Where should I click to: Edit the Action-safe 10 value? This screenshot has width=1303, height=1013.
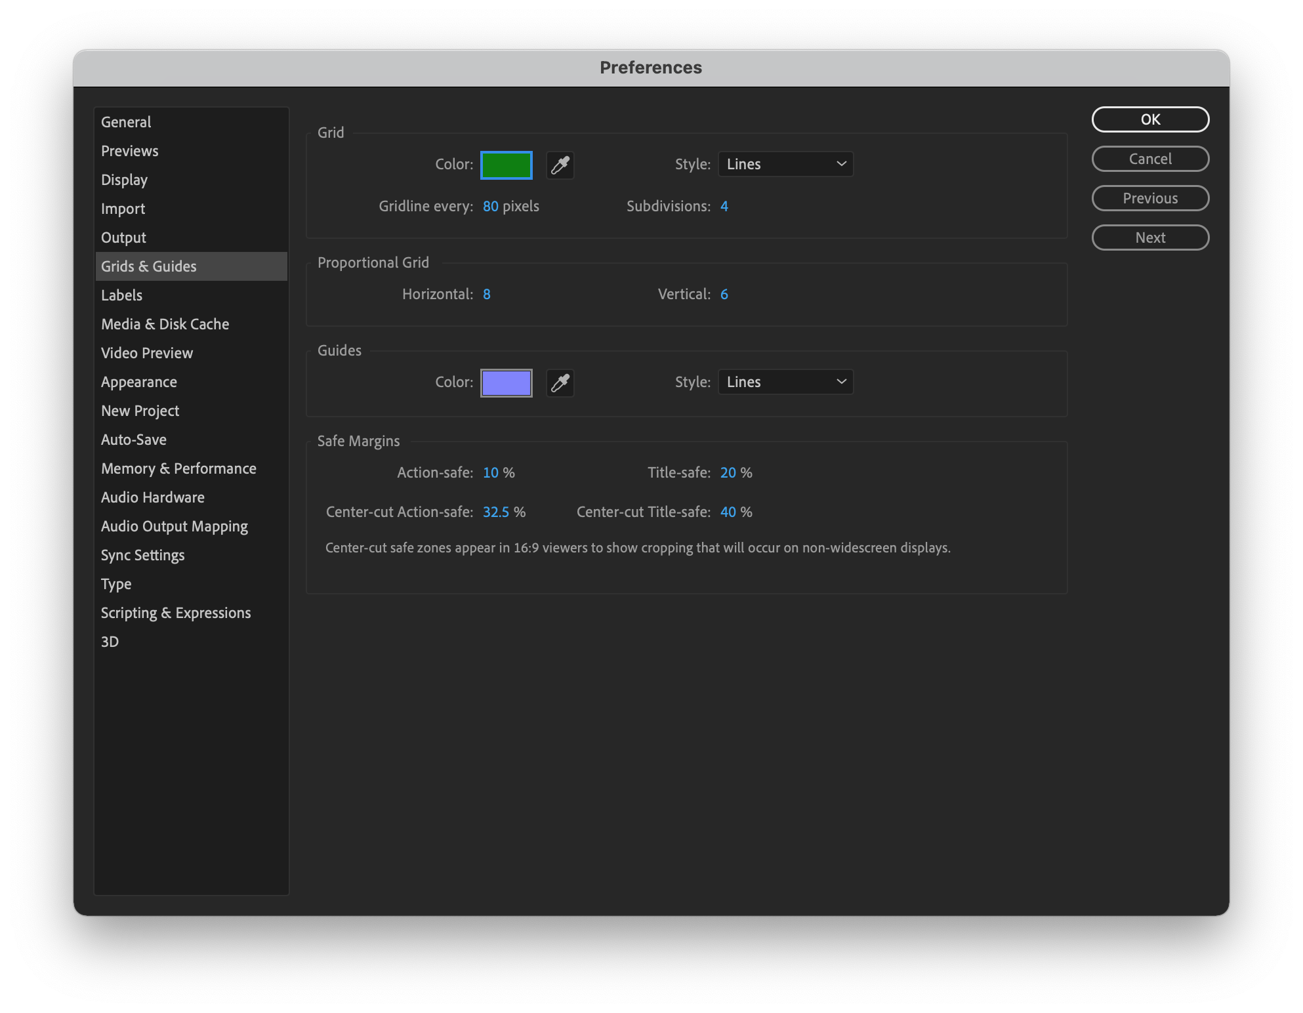coord(490,472)
